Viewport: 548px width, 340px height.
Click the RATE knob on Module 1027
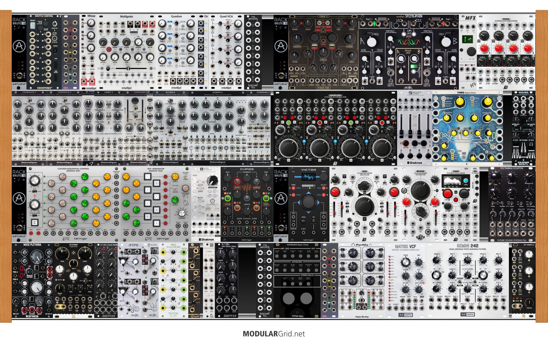tap(34, 180)
